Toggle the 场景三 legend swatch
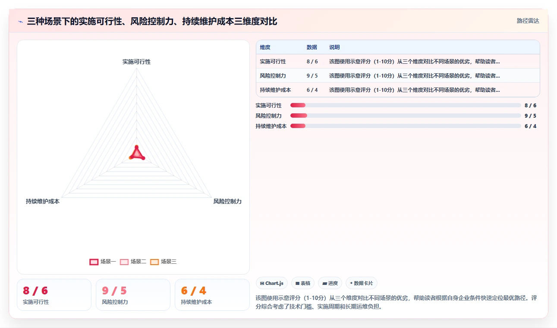This screenshot has width=557, height=328. 154,262
